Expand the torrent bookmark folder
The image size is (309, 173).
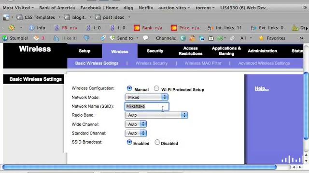(x=205, y=8)
